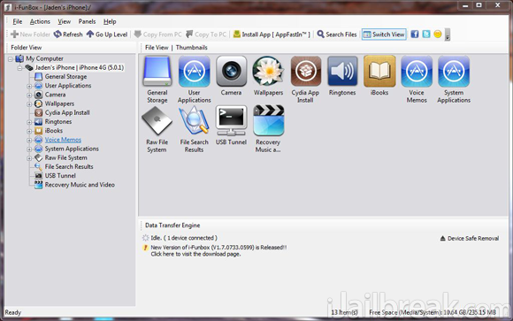Screen dimensions: 513x321
Task: Select Recovery Music and Video tree item
Action: click(80, 185)
